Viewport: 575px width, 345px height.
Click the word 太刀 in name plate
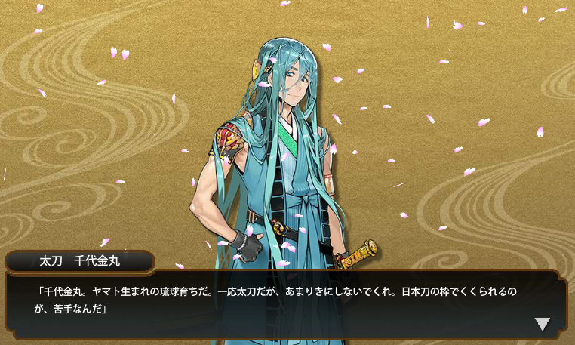pyautogui.click(x=51, y=261)
